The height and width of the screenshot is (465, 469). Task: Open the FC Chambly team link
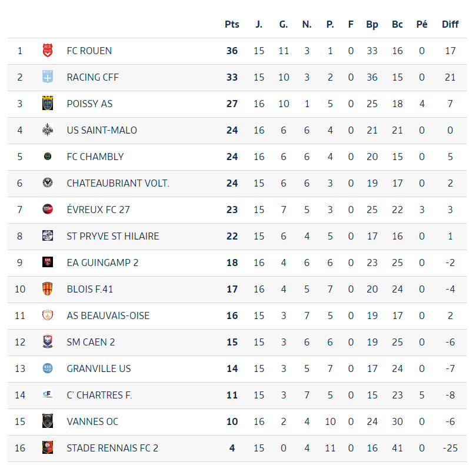[95, 157]
